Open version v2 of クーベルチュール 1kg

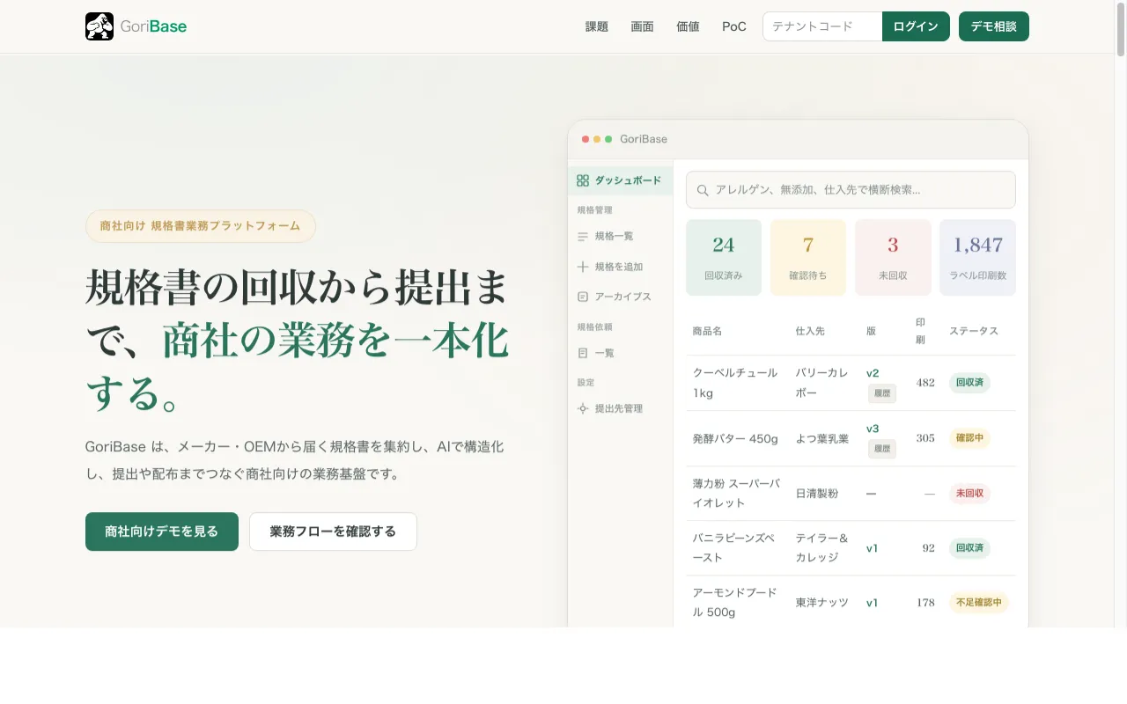click(872, 372)
